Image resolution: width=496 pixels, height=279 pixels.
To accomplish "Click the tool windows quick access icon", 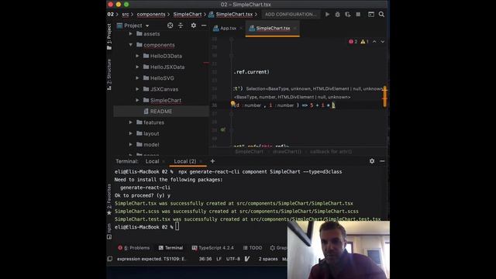I will [110, 259].
